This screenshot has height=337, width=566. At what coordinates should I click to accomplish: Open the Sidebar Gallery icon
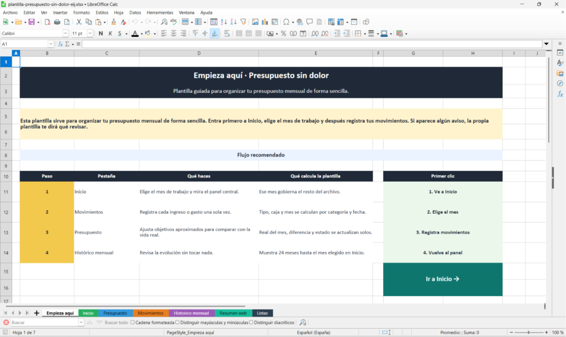pos(560,73)
